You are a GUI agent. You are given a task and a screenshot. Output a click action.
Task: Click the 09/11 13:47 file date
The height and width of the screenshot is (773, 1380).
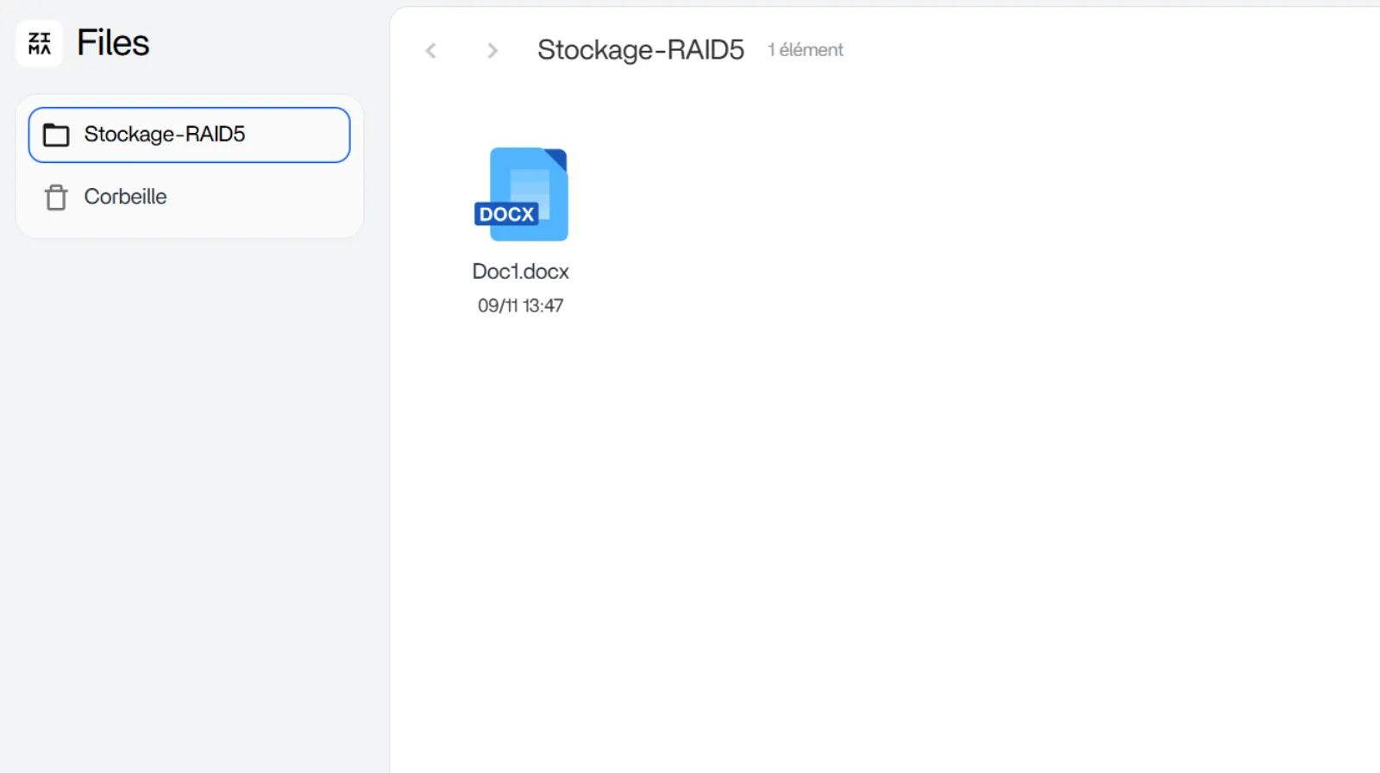[x=520, y=305]
